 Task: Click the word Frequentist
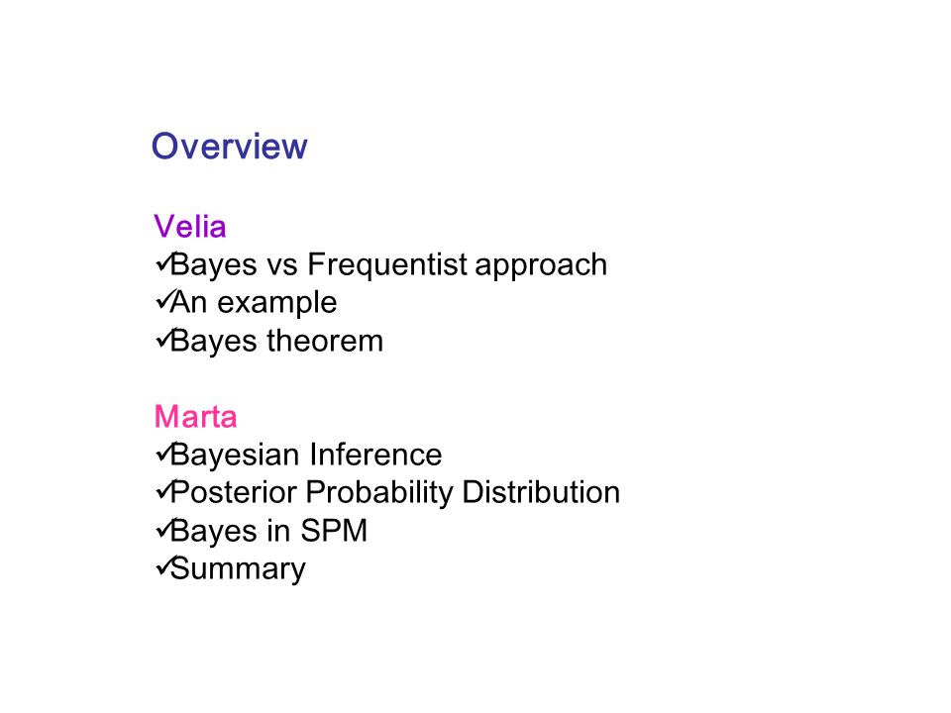coord(387,265)
